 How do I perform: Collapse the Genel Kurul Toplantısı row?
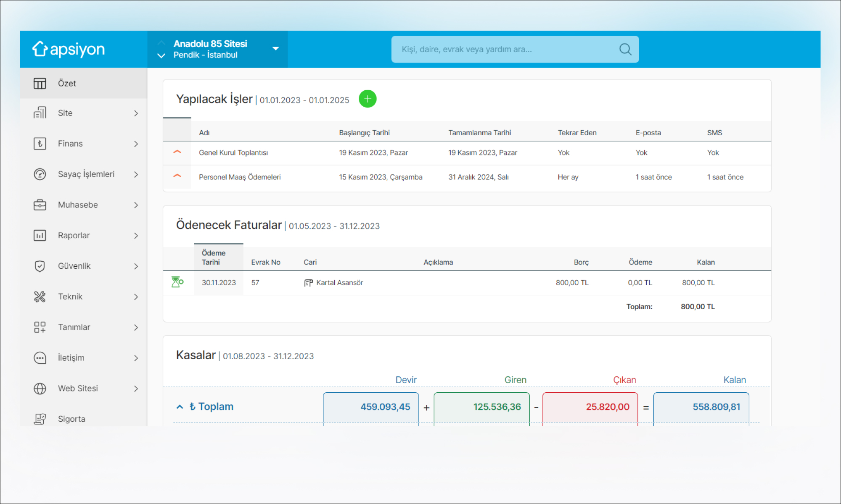(177, 152)
